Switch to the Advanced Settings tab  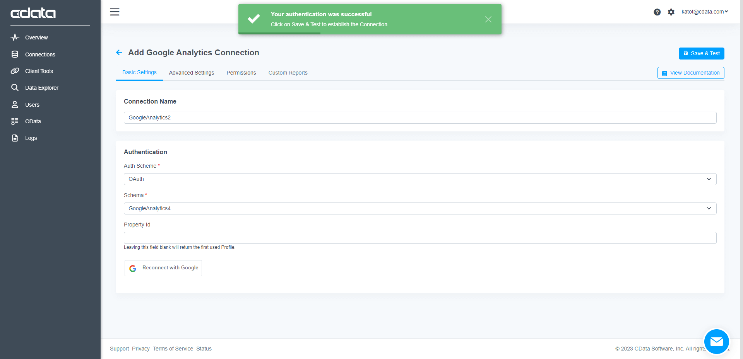click(x=192, y=73)
